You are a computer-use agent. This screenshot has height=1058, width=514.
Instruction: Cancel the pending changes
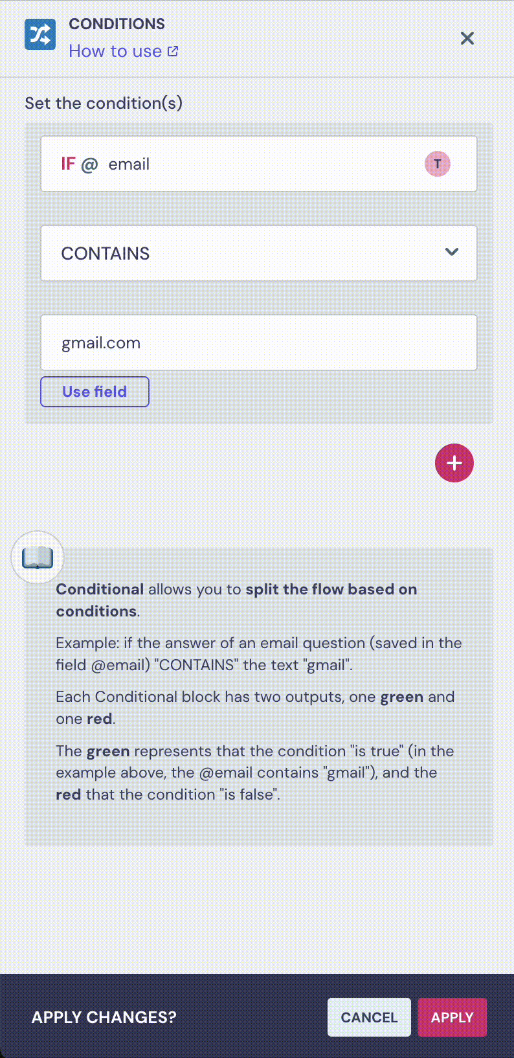coord(369,1017)
